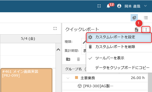This screenshot has height=92, width=152.
Task: Open the user account avatar icon
Action: pyautogui.click(x=119, y=6)
